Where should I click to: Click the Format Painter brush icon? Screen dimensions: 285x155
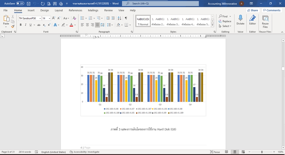[x=13, y=26]
